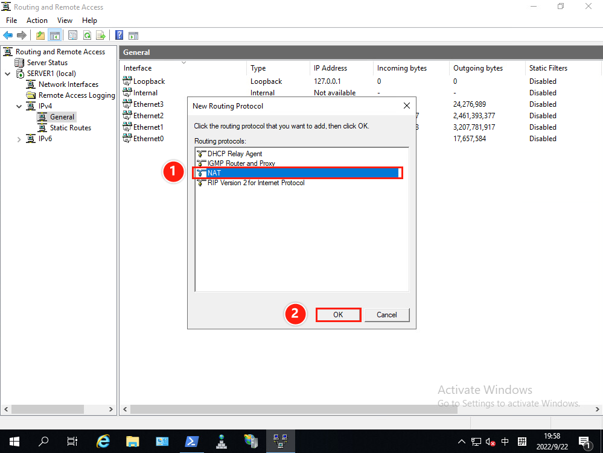Go up one level with folder icon
The height and width of the screenshot is (453, 603).
(40, 36)
